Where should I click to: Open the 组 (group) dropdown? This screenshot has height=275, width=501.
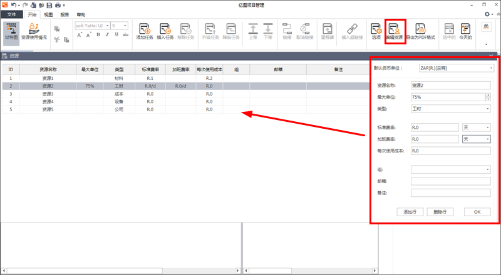point(450,169)
